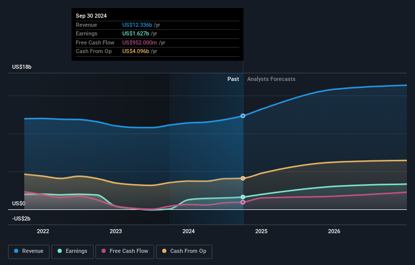Toggle the Revenue legend button

[x=29, y=251]
